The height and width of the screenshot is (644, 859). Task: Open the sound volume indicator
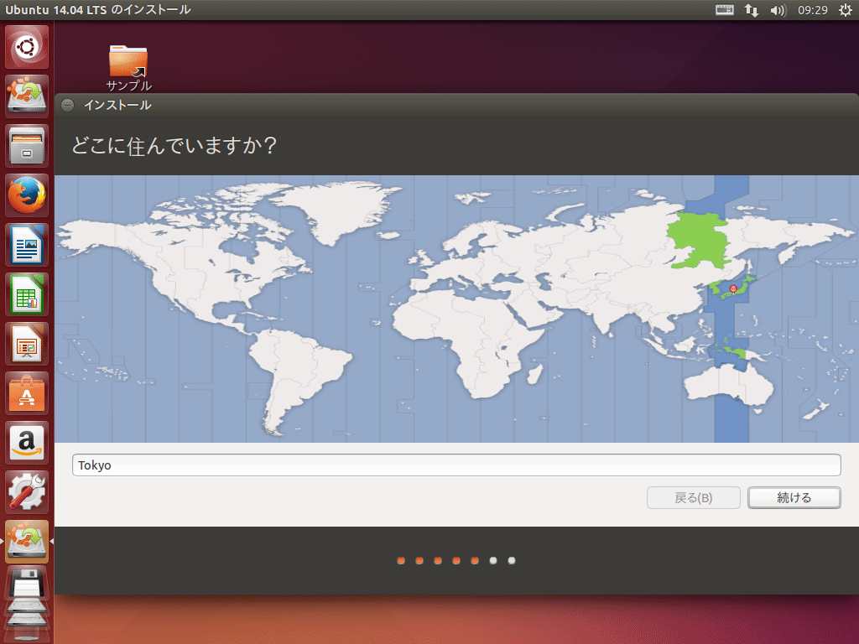point(778,10)
